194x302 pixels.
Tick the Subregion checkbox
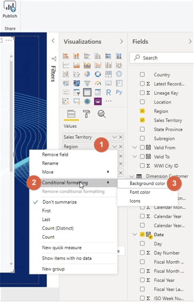(142, 138)
